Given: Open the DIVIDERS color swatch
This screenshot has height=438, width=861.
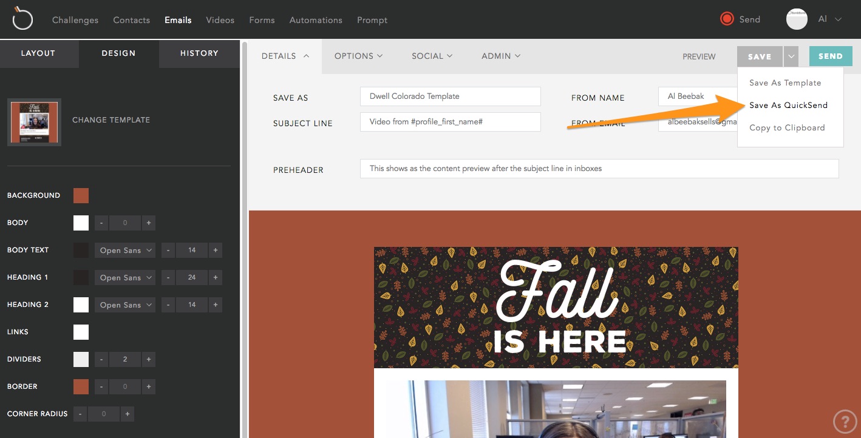Looking at the screenshot, I should 81,359.
